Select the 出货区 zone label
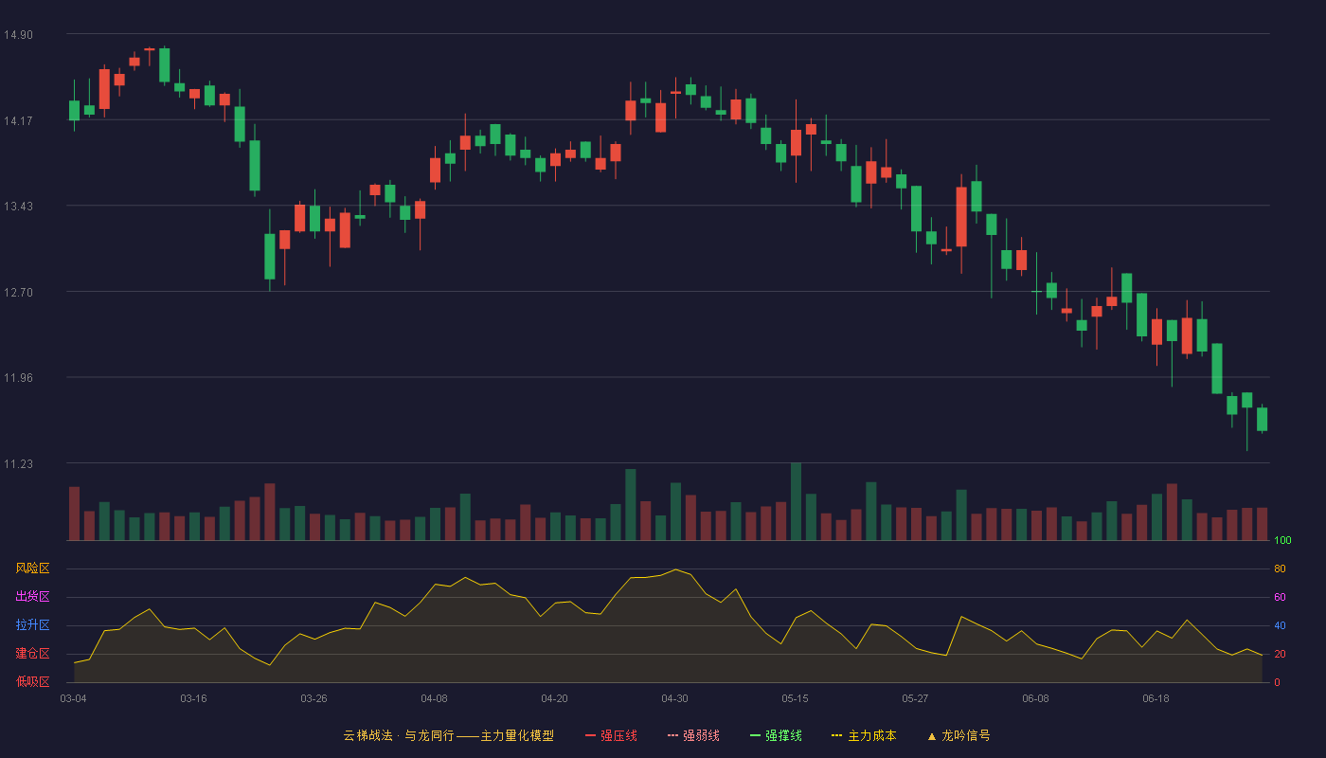1326x758 pixels. (32, 597)
